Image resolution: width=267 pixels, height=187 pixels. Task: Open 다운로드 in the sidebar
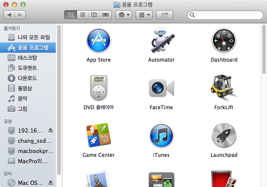[x=28, y=78]
